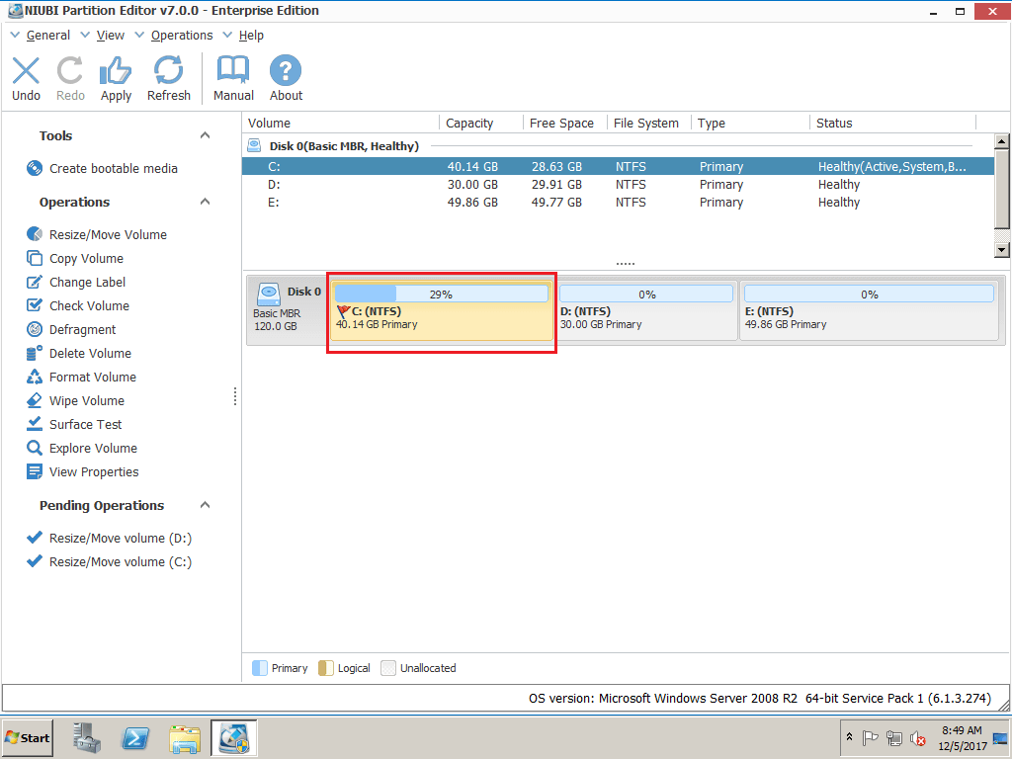1012x759 pixels.
Task: Apply pending operations with thumbs-up icon
Action: point(116,70)
